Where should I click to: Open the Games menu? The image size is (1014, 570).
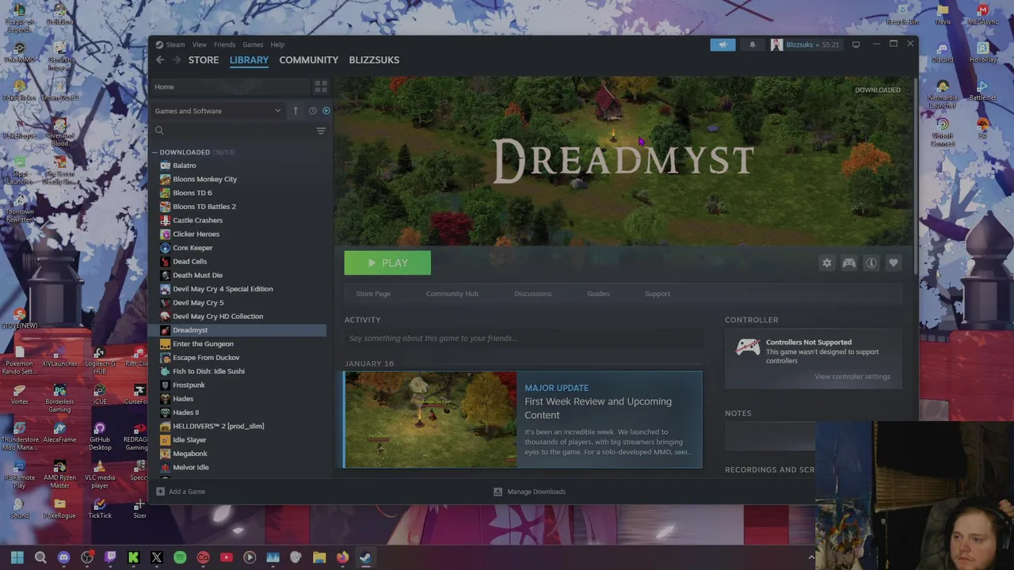[253, 44]
